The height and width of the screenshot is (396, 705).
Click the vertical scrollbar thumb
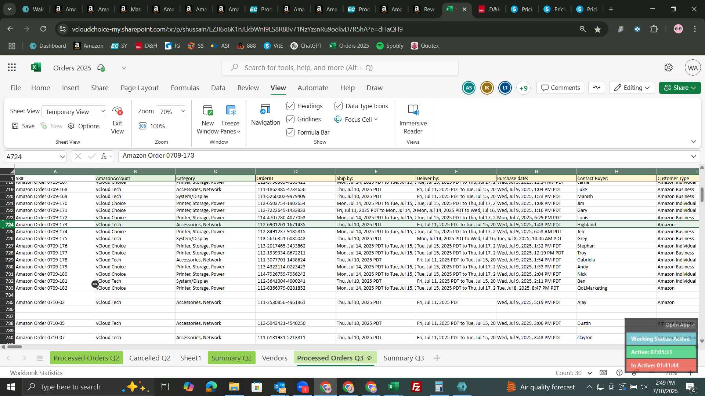(x=702, y=194)
